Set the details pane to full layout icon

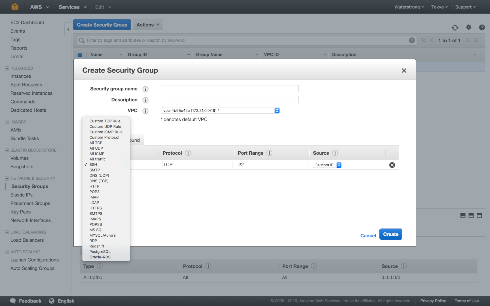[479, 215]
